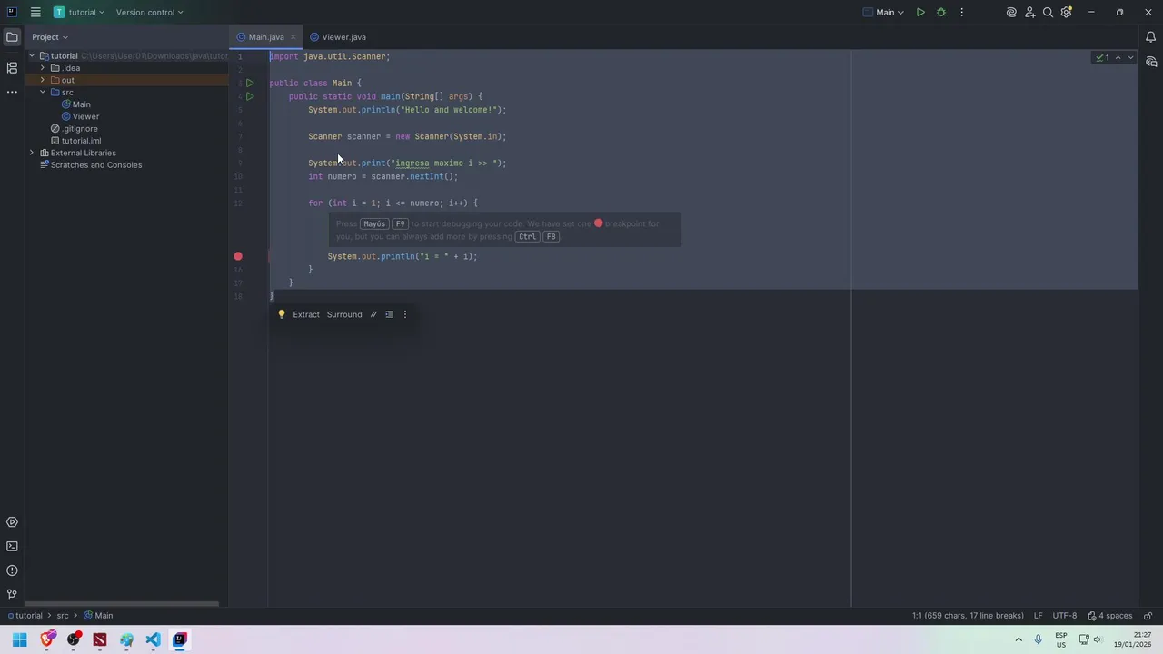Open IDE settings gear
1163x654 pixels.
[x=1067, y=12]
